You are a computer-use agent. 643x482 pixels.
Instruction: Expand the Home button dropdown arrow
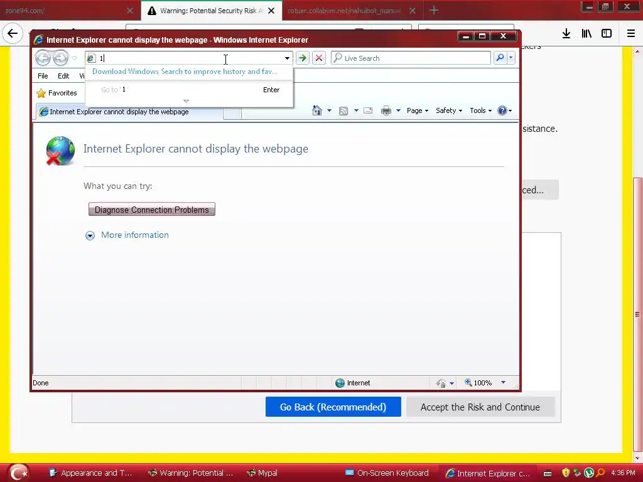[x=329, y=110]
